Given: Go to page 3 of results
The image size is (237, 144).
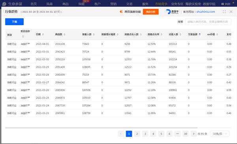Looking at the screenshot, I should click(145, 134).
